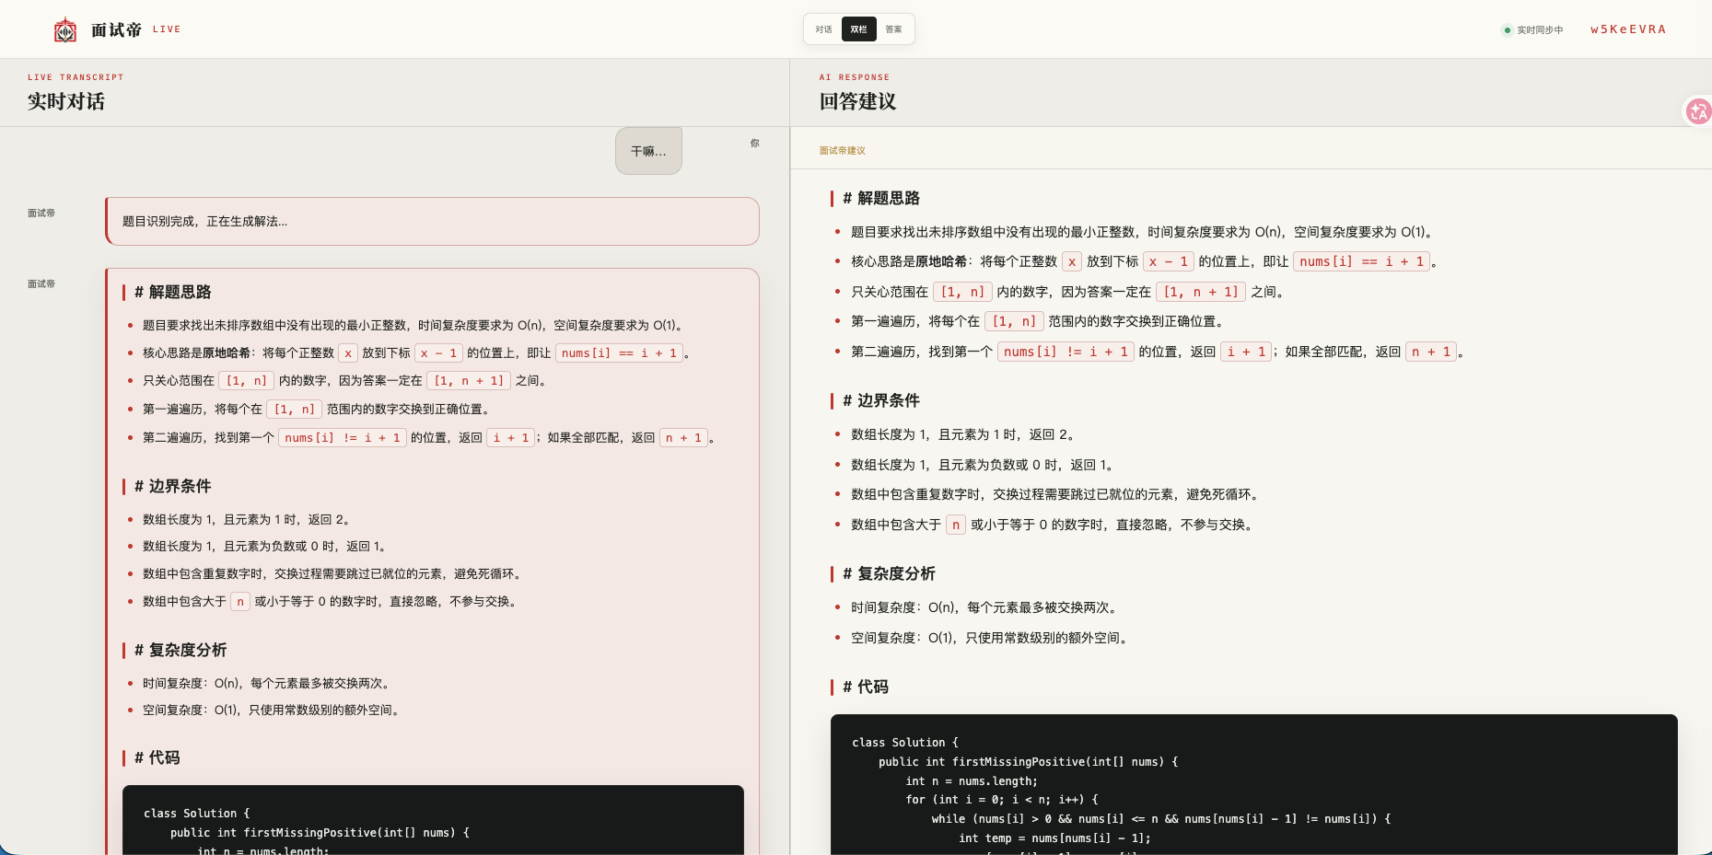Click the 原地哈希 bold text in response panel
1712x855 pixels.
point(941,261)
